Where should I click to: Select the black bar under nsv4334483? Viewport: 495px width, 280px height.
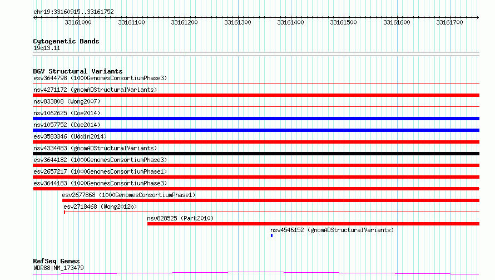256,154
